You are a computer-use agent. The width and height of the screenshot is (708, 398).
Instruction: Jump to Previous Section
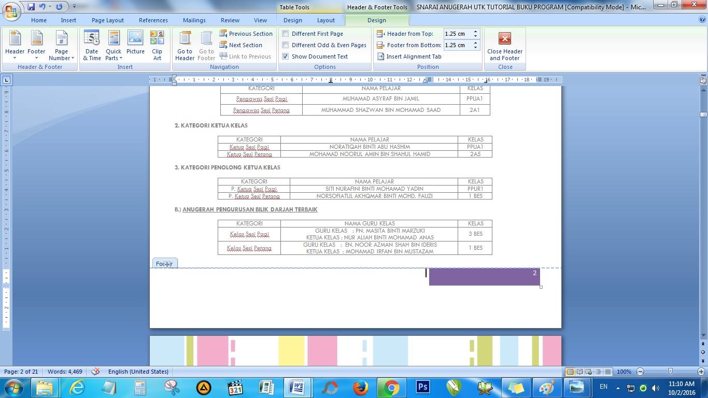pos(246,34)
